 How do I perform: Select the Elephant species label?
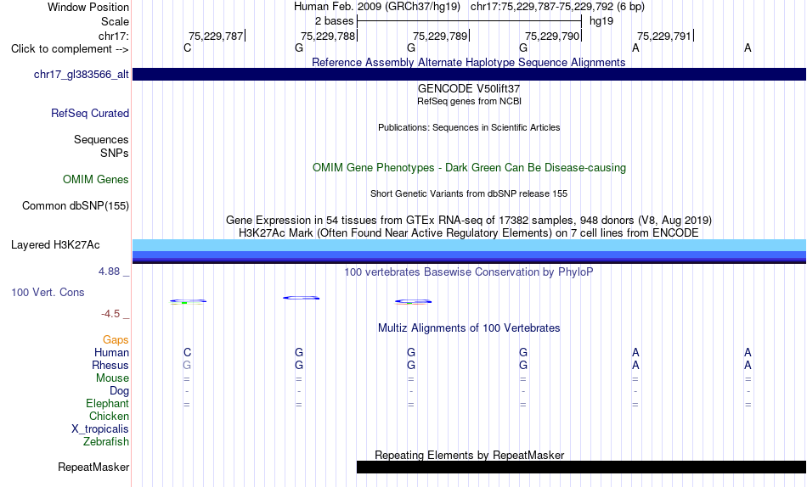(x=108, y=403)
